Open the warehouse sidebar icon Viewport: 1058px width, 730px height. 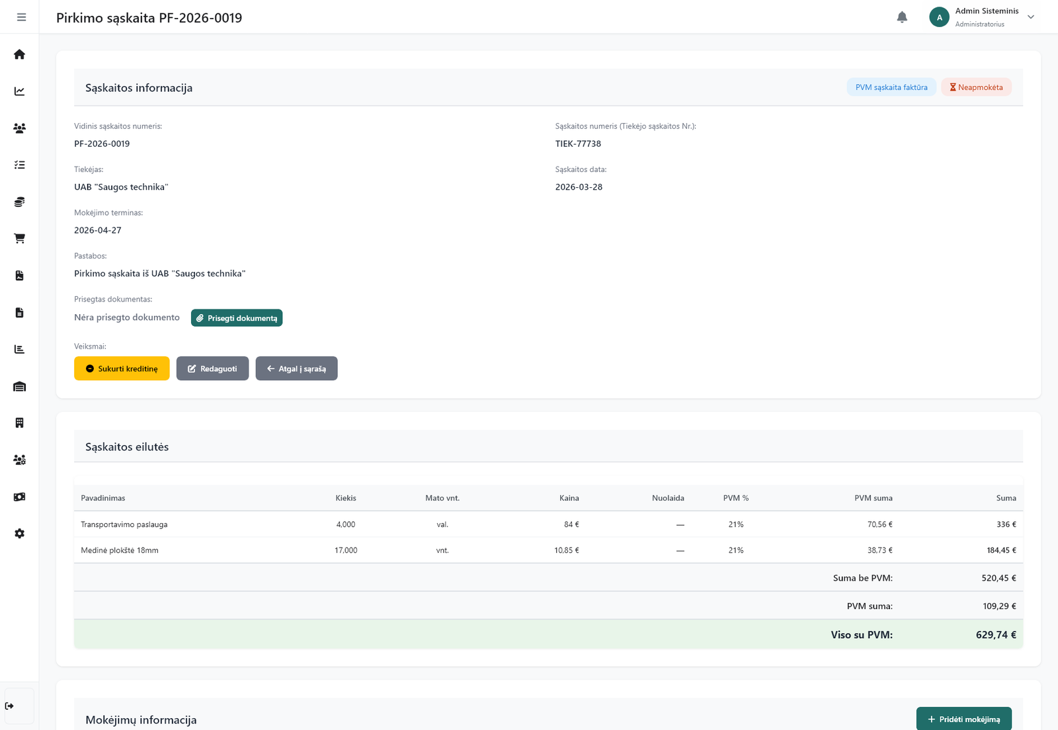[19, 386]
